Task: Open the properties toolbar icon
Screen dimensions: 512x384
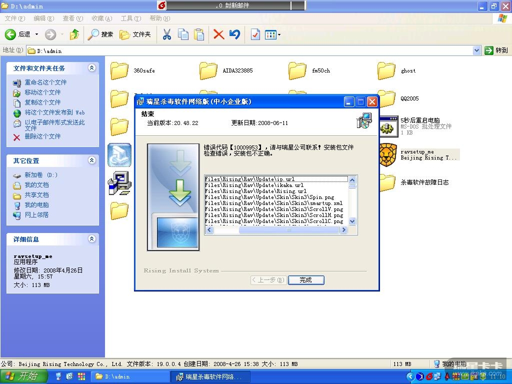Action: coord(255,34)
